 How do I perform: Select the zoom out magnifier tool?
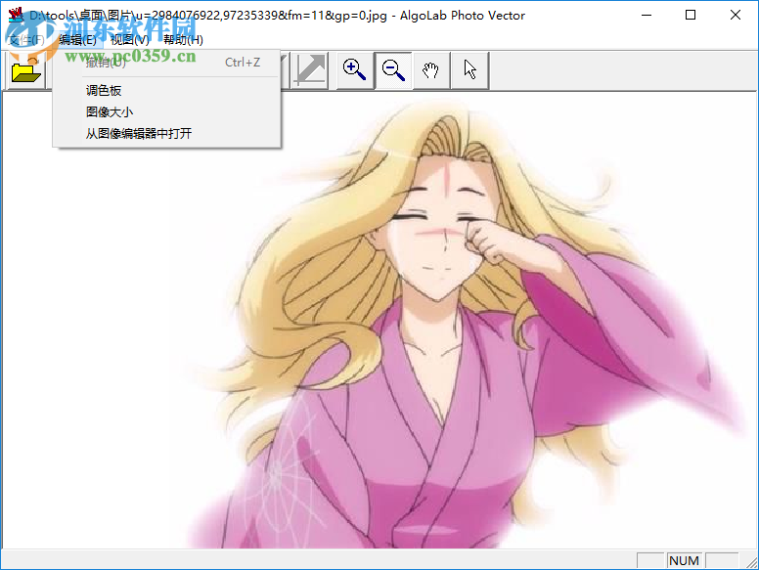pyautogui.click(x=393, y=70)
